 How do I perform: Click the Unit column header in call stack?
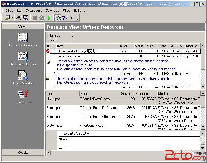point(62,94)
